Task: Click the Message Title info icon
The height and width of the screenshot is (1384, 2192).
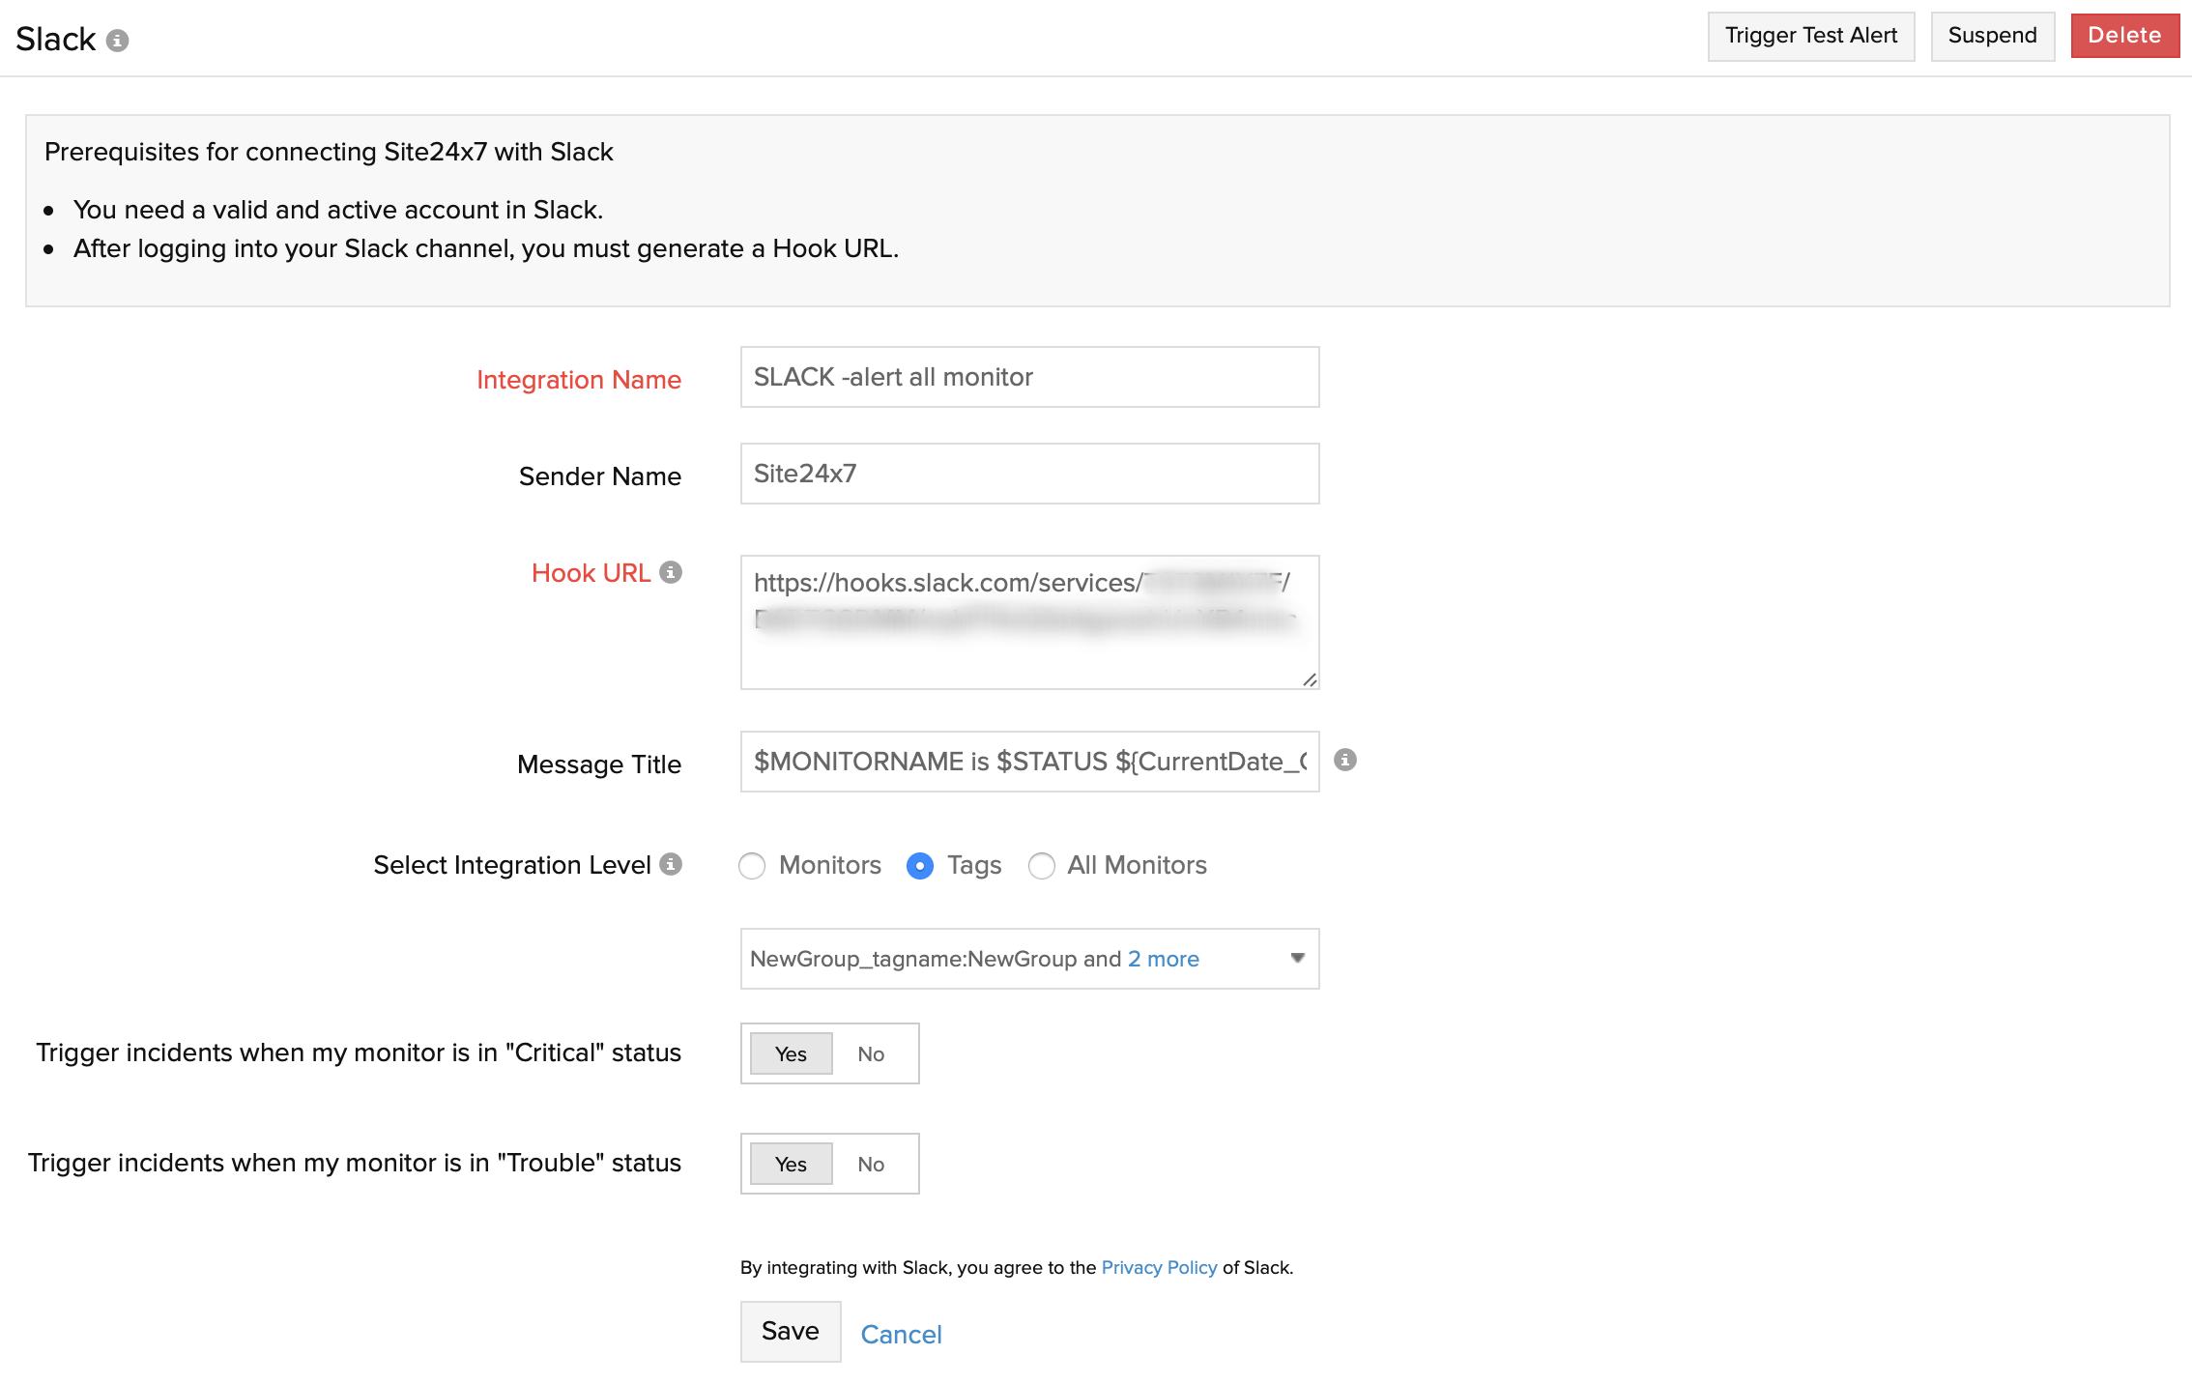Action: click(1344, 760)
